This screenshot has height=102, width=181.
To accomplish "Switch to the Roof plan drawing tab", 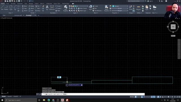I will click(x=18, y=15).
